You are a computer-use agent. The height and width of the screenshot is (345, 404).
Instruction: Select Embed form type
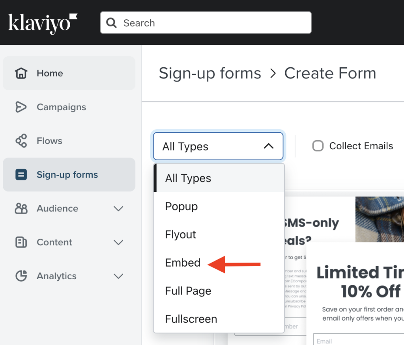point(219,263)
